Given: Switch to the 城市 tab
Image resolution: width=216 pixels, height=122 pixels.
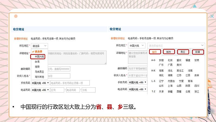Looking at the screenshot, I should point(169,52).
